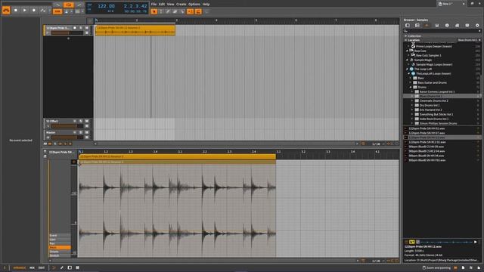Select the Pan expression row
Image resolution: width=484 pixels, height=272 pixels.
(60, 243)
